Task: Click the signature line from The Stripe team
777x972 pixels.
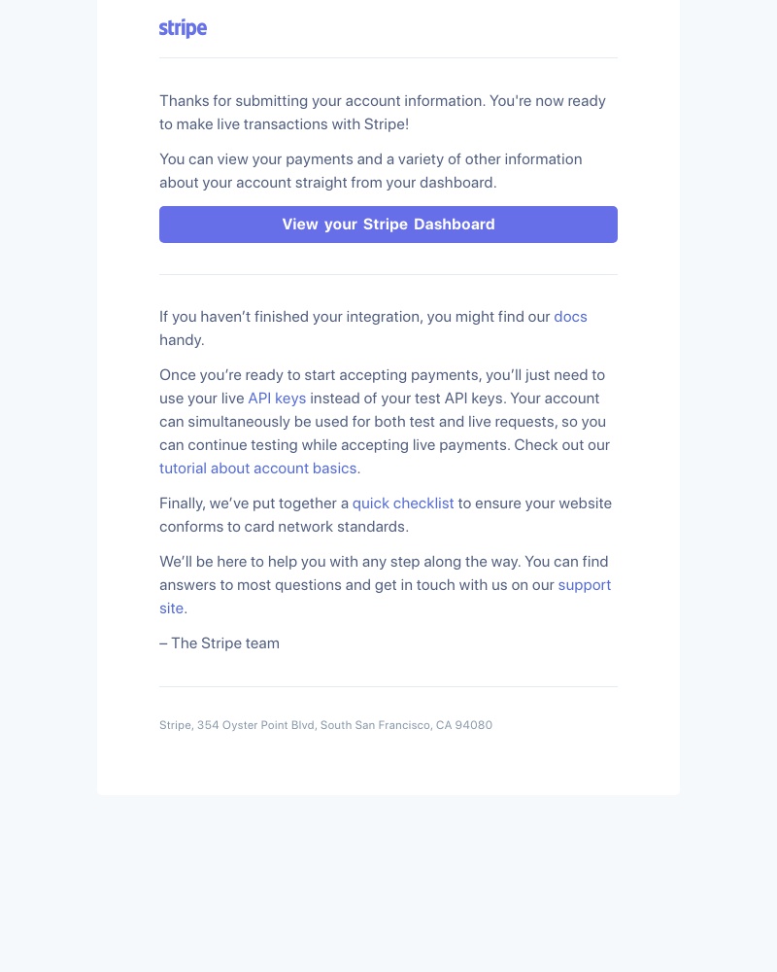Action: 220,642
